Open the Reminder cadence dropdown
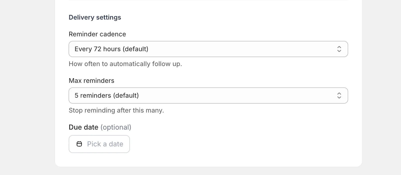This screenshot has width=401, height=175. coord(208,49)
